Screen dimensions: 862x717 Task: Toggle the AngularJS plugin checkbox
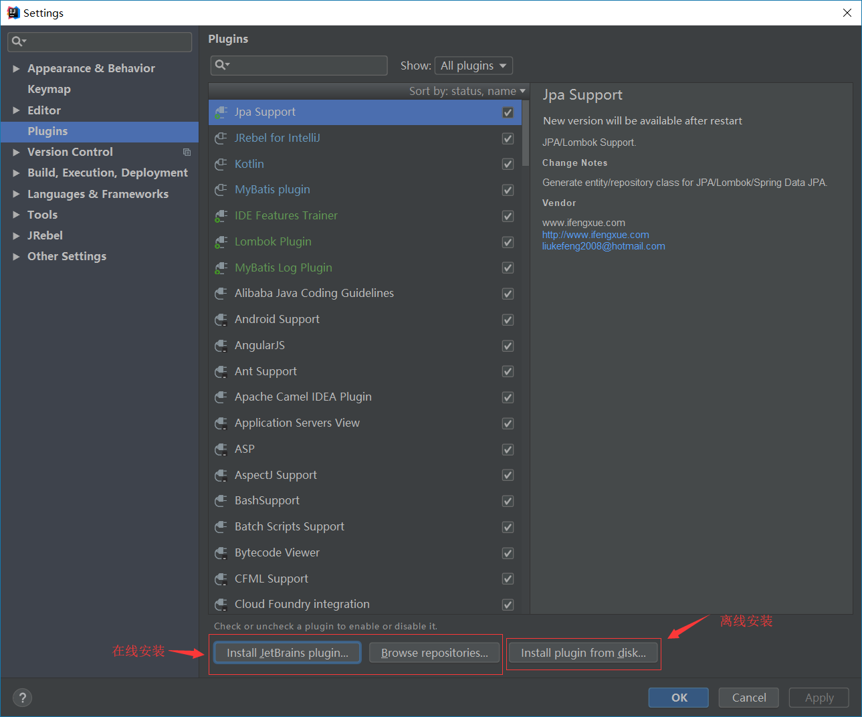(508, 346)
